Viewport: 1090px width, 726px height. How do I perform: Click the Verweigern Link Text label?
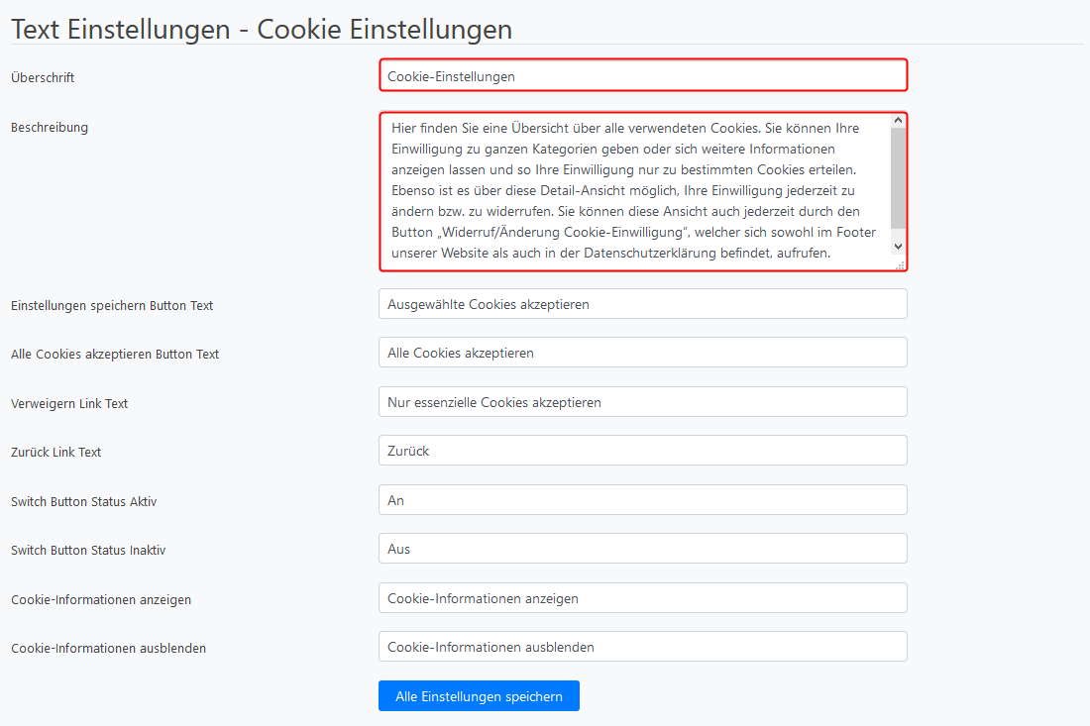(69, 404)
